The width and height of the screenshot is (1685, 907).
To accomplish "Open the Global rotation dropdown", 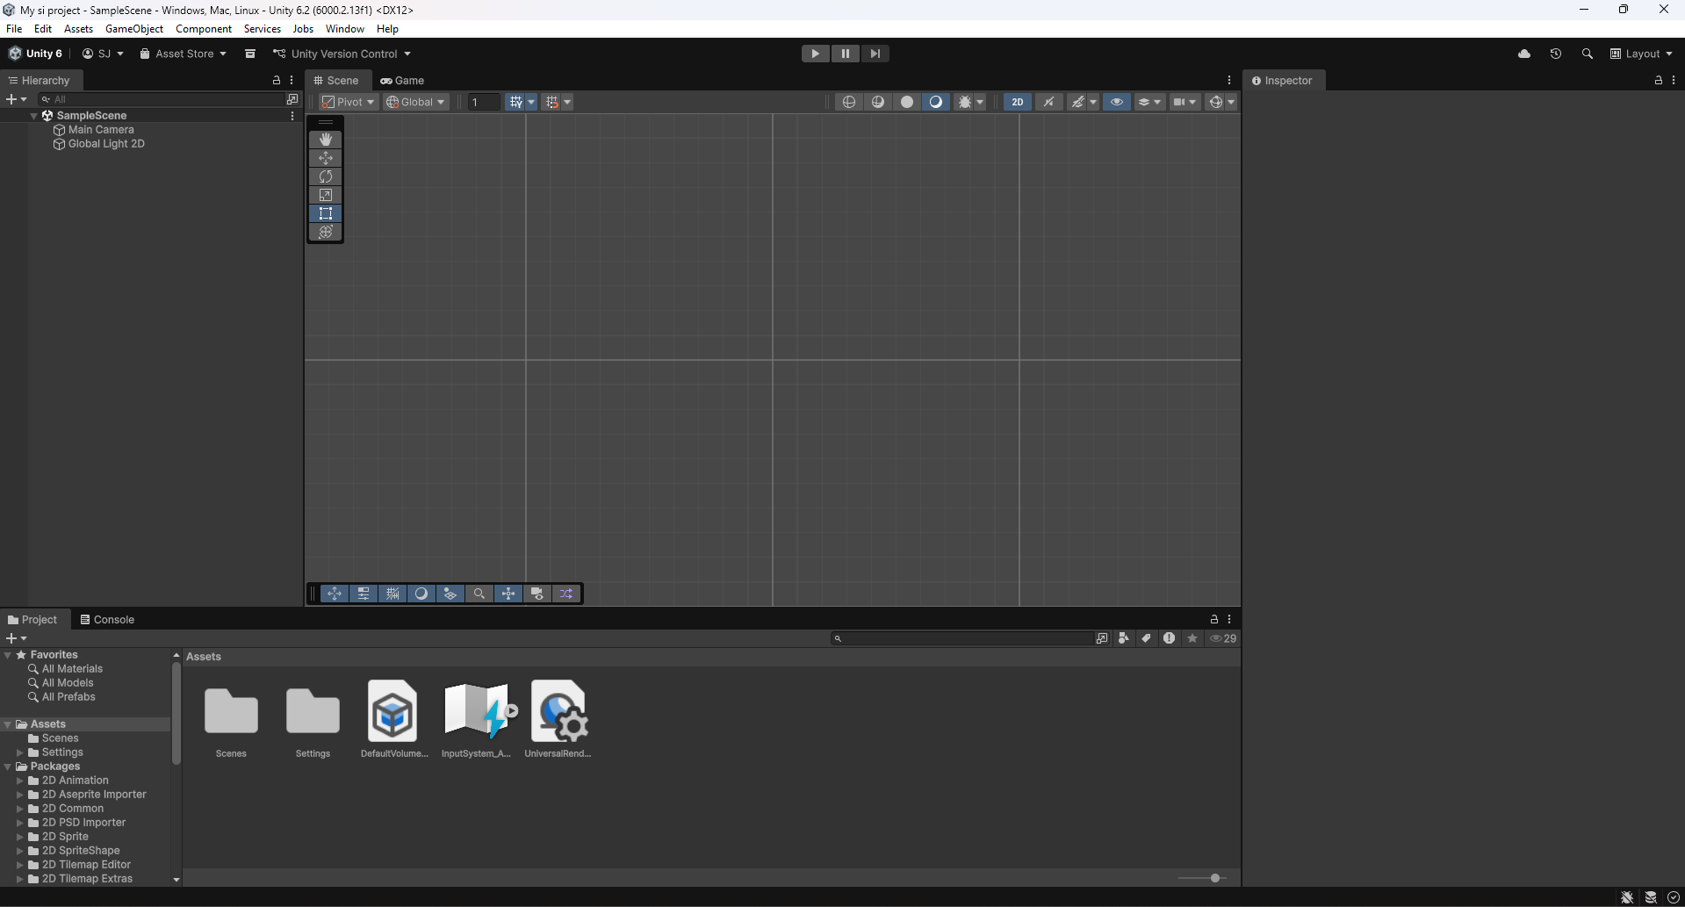I will 416,102.
